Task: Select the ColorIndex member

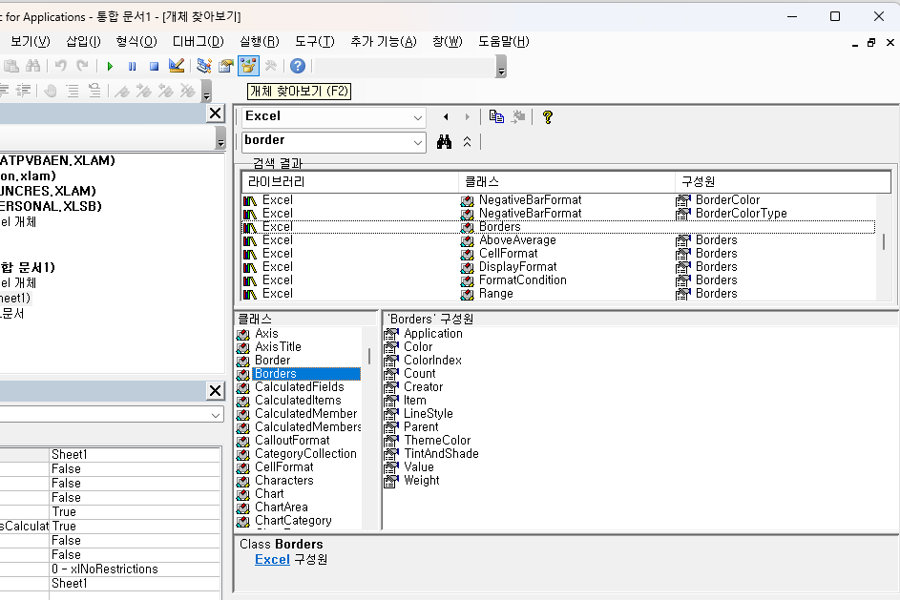Action: tap(432, 361)
